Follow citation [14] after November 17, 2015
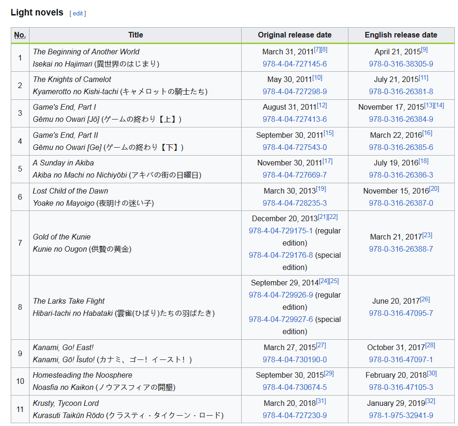 439,105
